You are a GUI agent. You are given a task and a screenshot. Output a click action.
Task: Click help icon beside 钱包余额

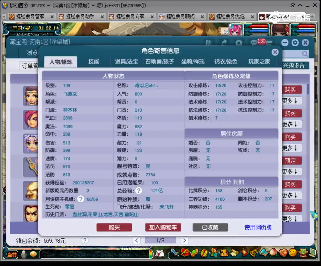pos(85,241)
